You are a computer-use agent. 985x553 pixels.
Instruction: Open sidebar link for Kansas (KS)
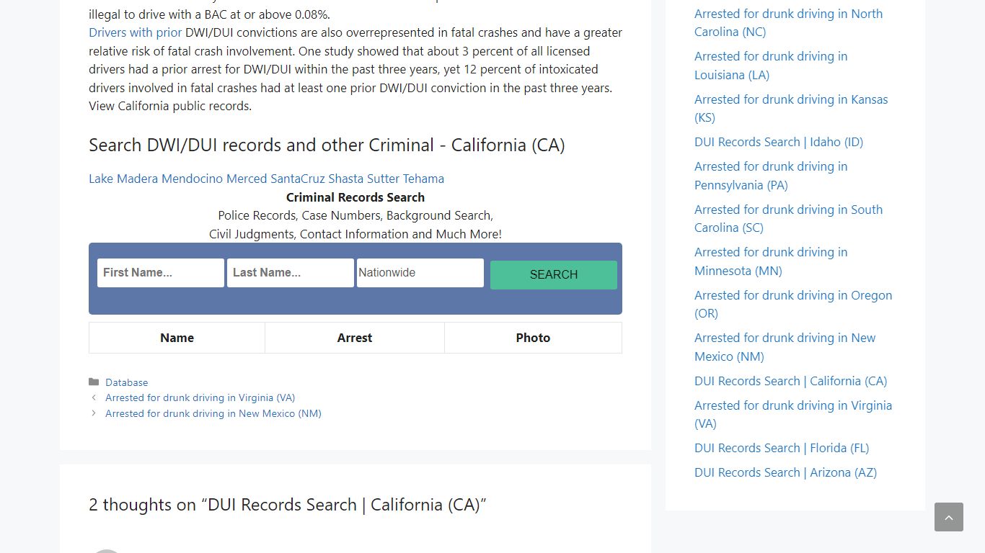791,108
